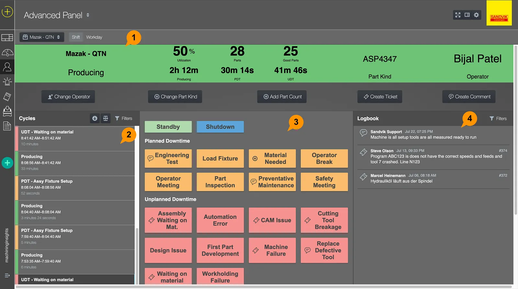
Task: Open the gauge performance view in sidebar
Action: (x=7, y=52)
